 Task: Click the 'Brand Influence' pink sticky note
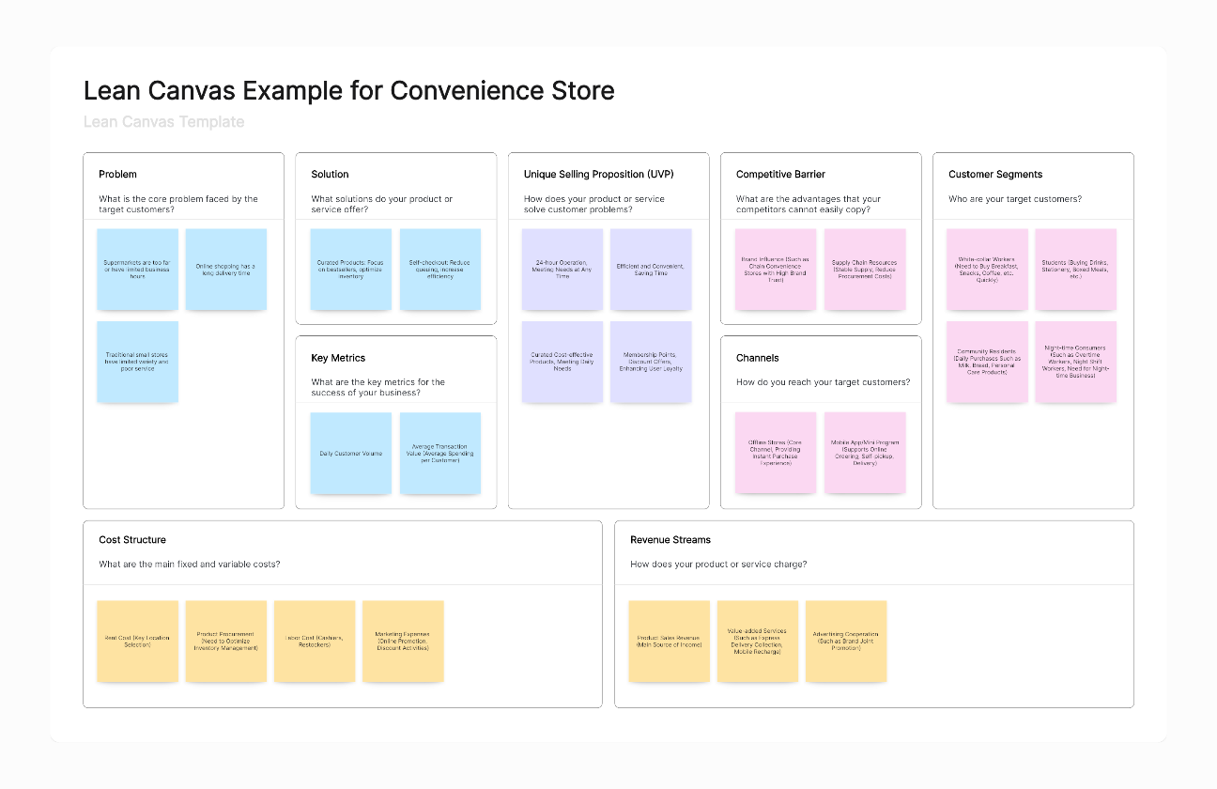(776, 270)
